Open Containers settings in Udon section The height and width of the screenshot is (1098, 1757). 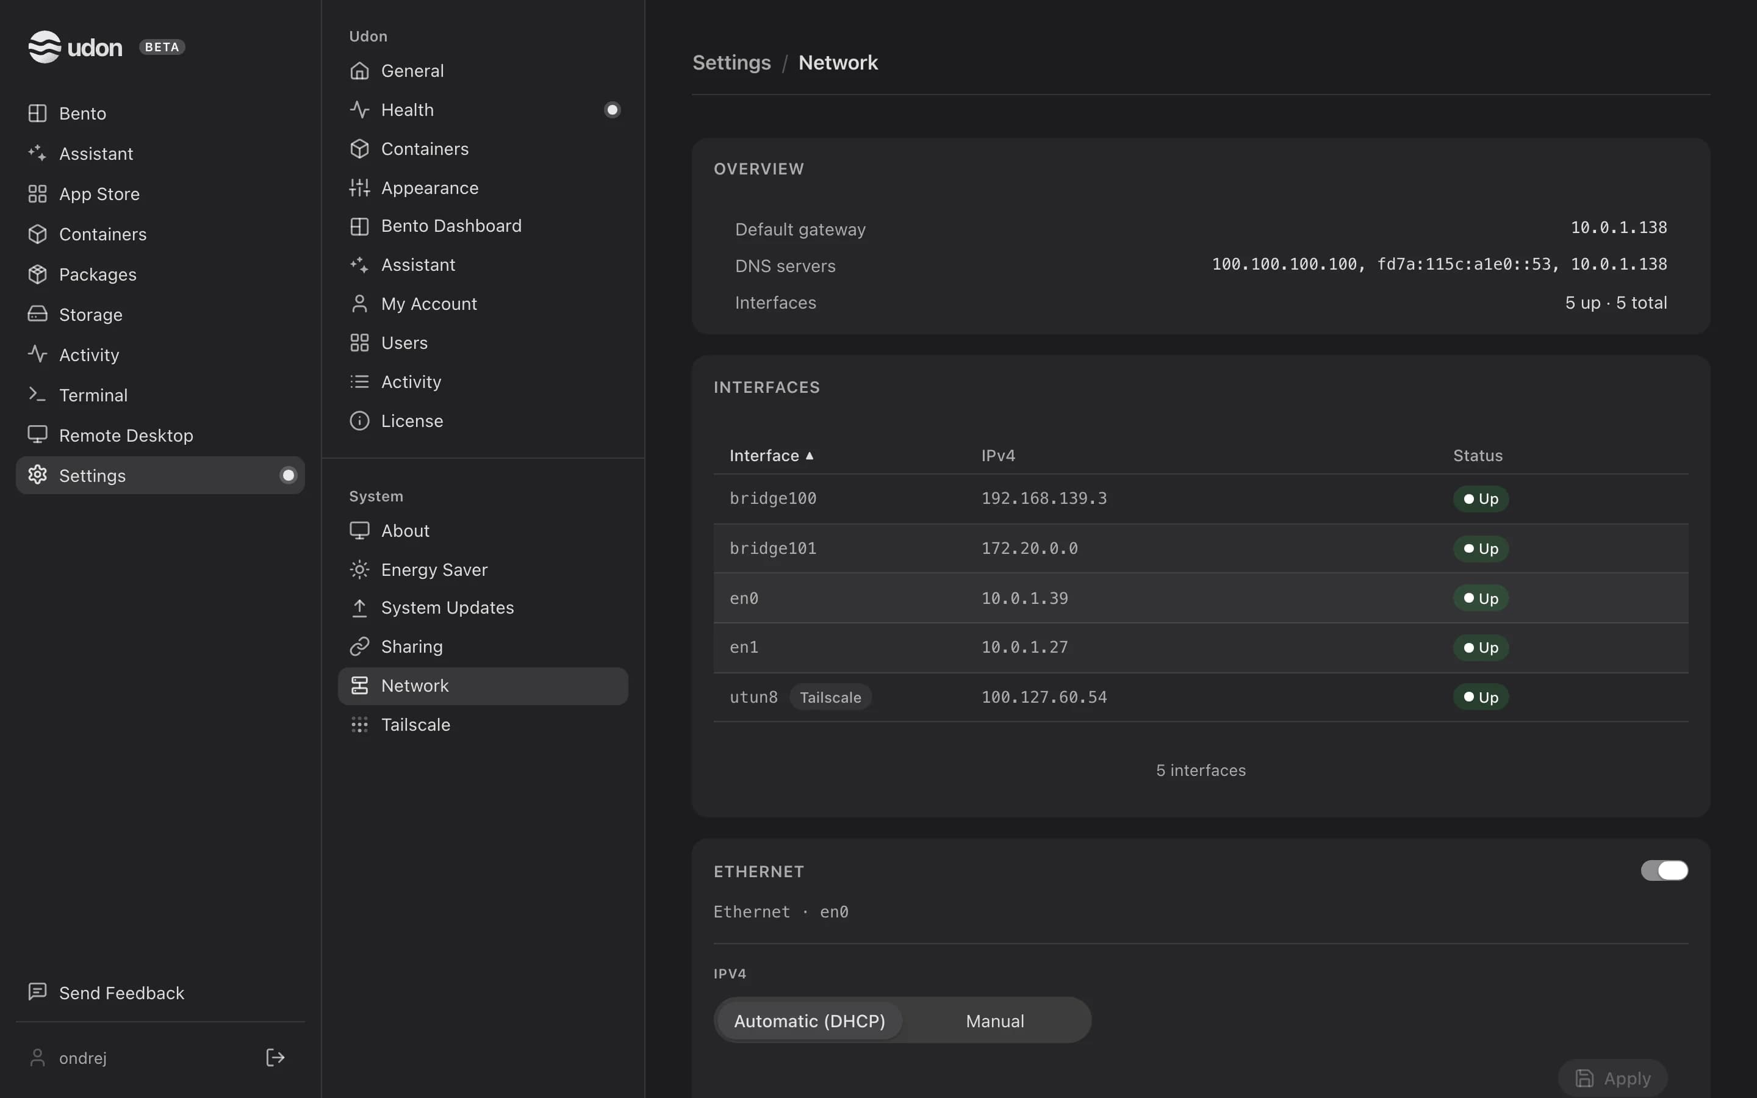tap(483, 149)
